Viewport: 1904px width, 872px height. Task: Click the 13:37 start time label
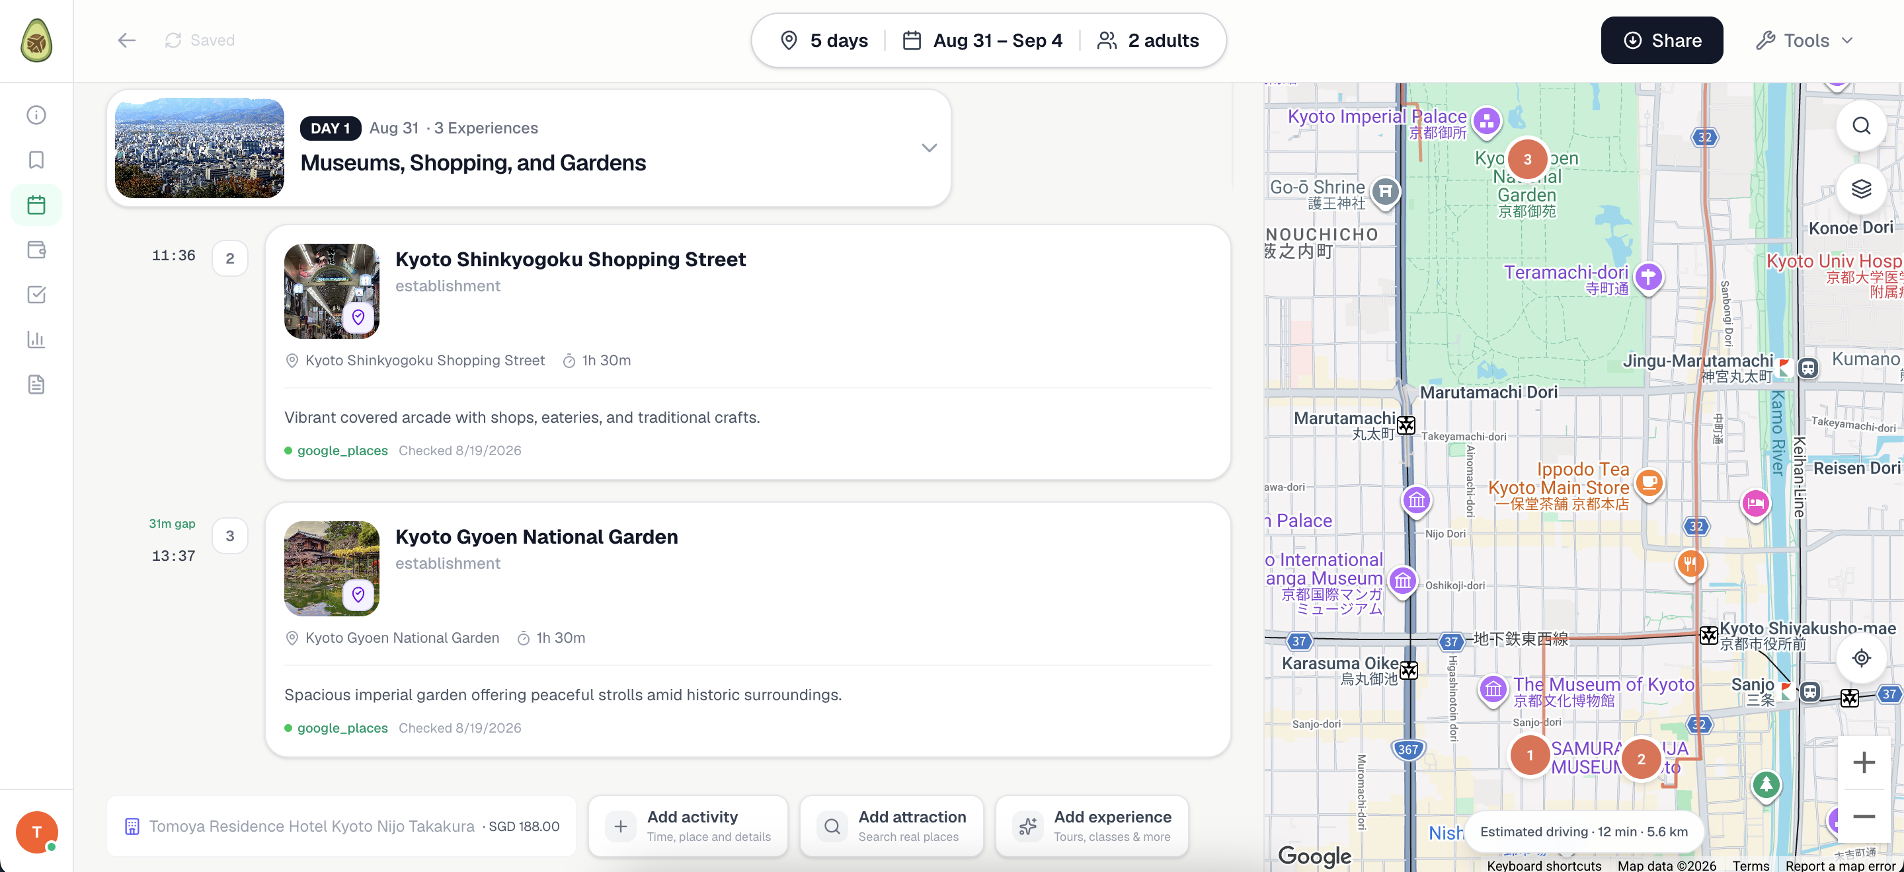pos(174,556)
